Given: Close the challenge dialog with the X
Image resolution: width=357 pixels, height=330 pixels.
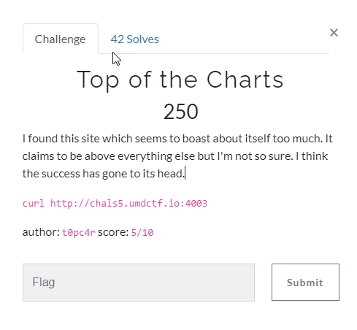Looking at the screenshot, I should tap(334, 33).
